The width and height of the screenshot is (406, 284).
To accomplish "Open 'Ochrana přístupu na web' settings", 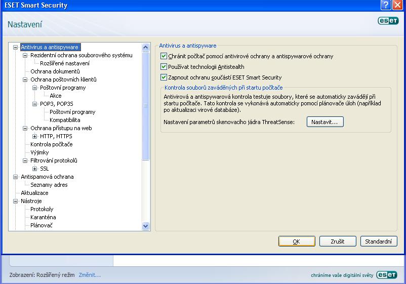I will [x=61, y=128].
